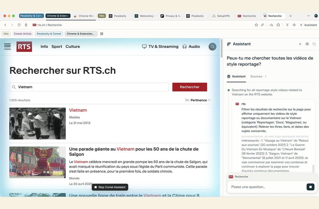
Task: Select the Assistant tab in sidebar
Action: tap(236, 76)
